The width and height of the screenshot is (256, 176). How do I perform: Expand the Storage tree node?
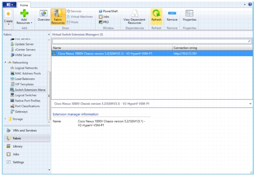5,119
